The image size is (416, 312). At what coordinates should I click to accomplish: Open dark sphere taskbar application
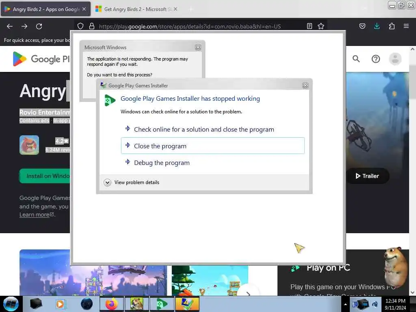point(87,304)
